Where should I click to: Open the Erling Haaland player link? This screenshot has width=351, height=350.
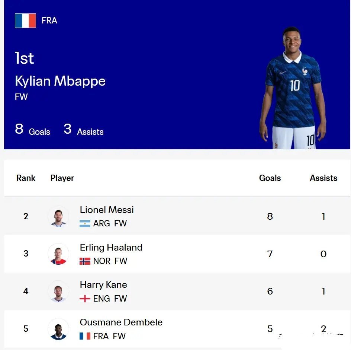coord(111,248)
